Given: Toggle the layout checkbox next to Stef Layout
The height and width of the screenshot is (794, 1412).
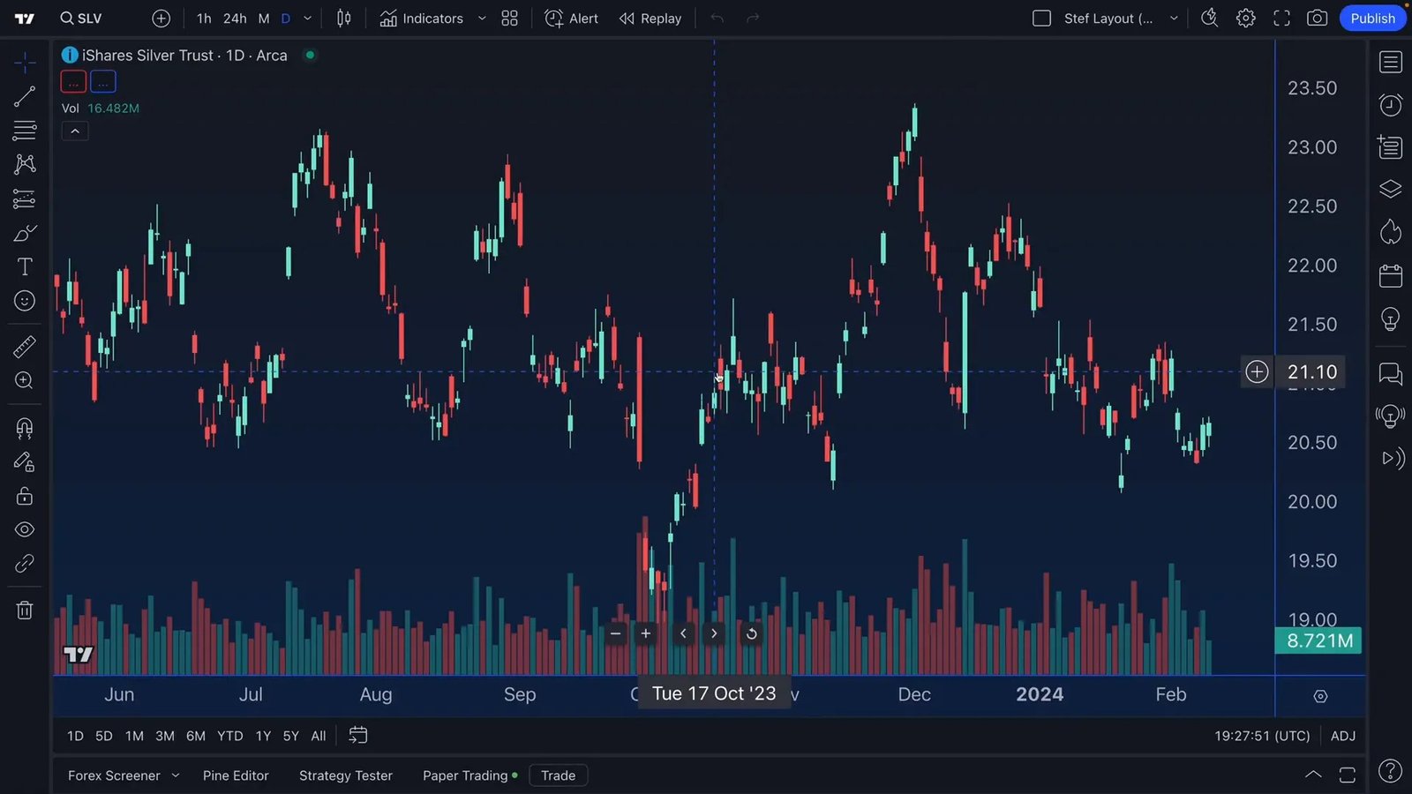Looking at the screenshot, I should pyautogui.click(x=1041, y=19).
